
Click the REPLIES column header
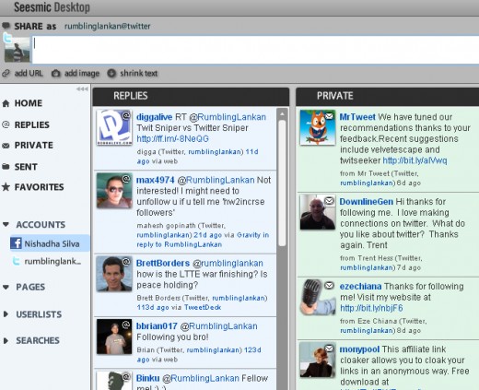pyautogui.click(x=191, y=96)
